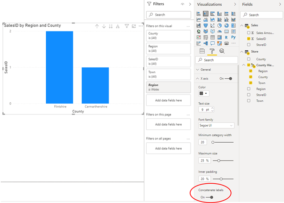Turn on Drill down mode arrow

tap(104, 26)
